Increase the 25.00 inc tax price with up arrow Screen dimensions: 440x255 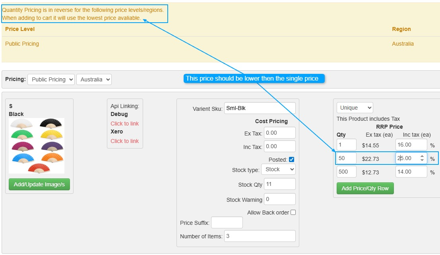[422, 156]
